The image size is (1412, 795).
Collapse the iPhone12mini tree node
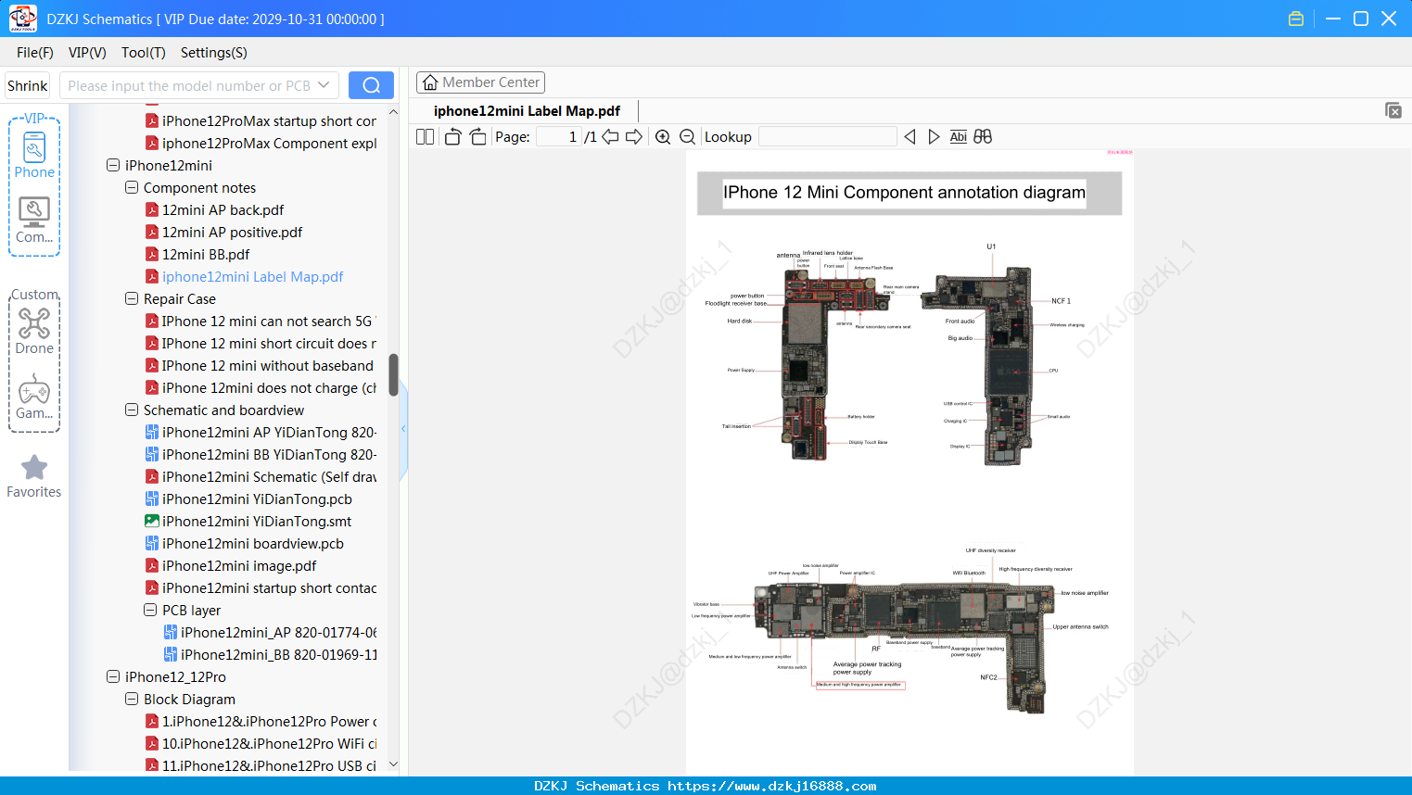(113, 165)
